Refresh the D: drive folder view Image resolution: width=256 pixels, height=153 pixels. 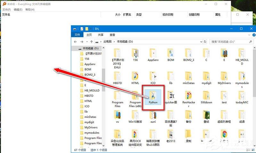pyautogui.click(x=205, y=42)
